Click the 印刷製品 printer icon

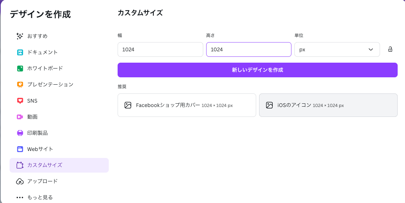click(x=20, y=133)
